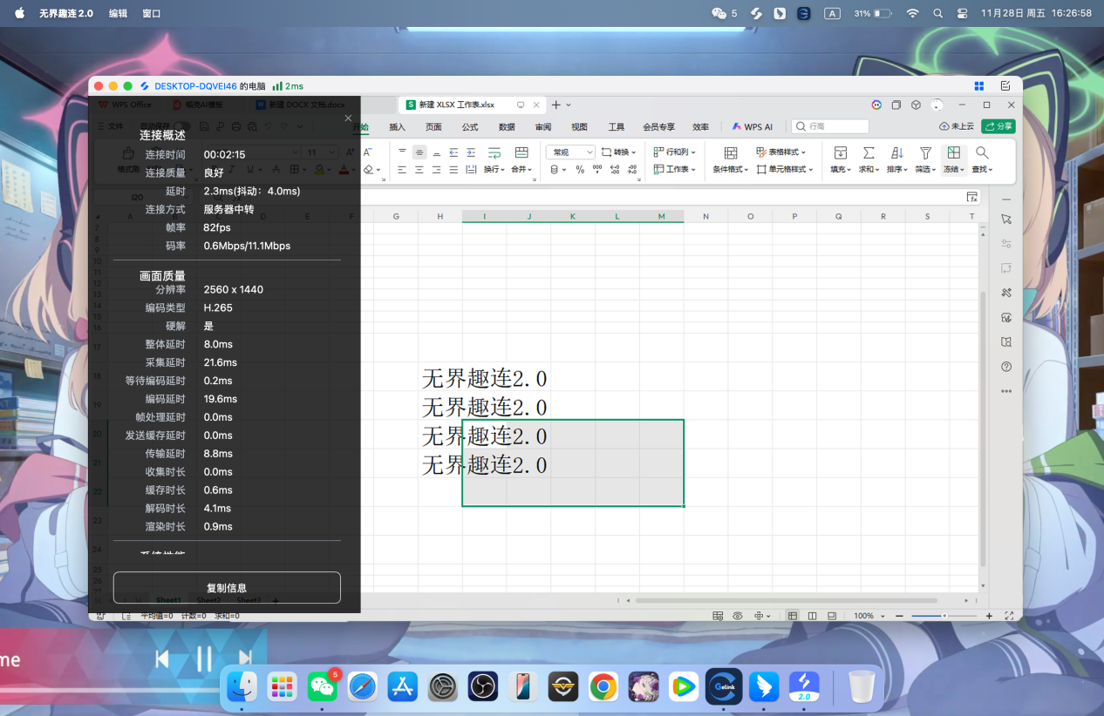Click the Find (查找) magnifier icon

980,152
